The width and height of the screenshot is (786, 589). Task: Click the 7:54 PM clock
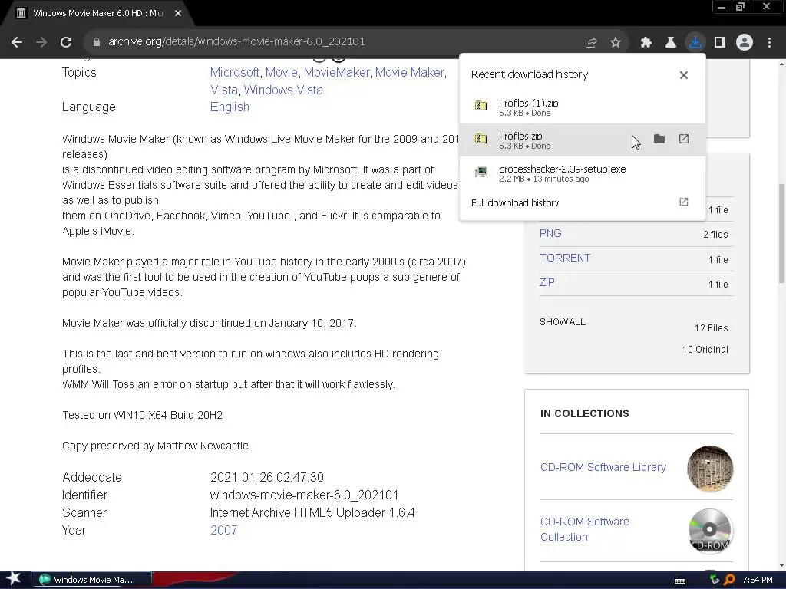point(757,580)
